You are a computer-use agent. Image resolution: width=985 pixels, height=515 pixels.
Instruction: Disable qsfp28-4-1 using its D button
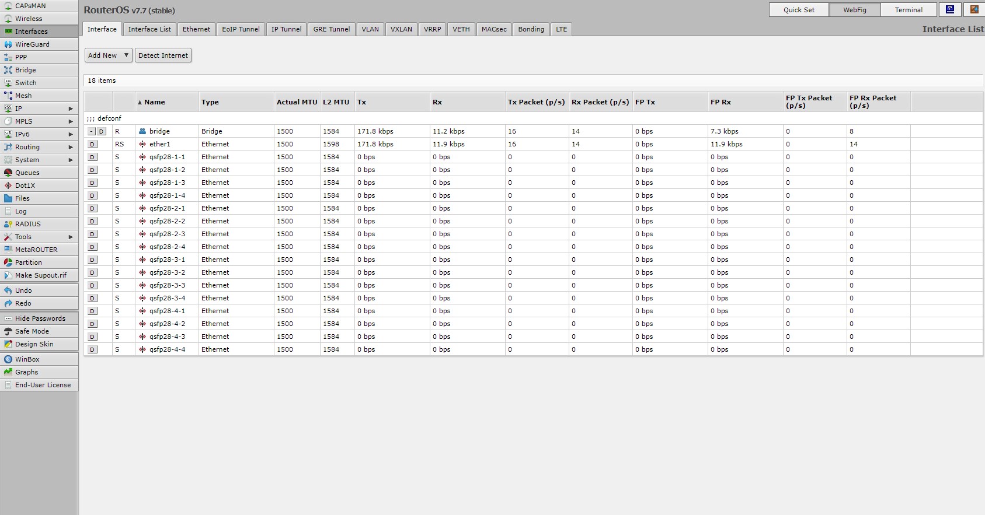[x=92, y=311]
